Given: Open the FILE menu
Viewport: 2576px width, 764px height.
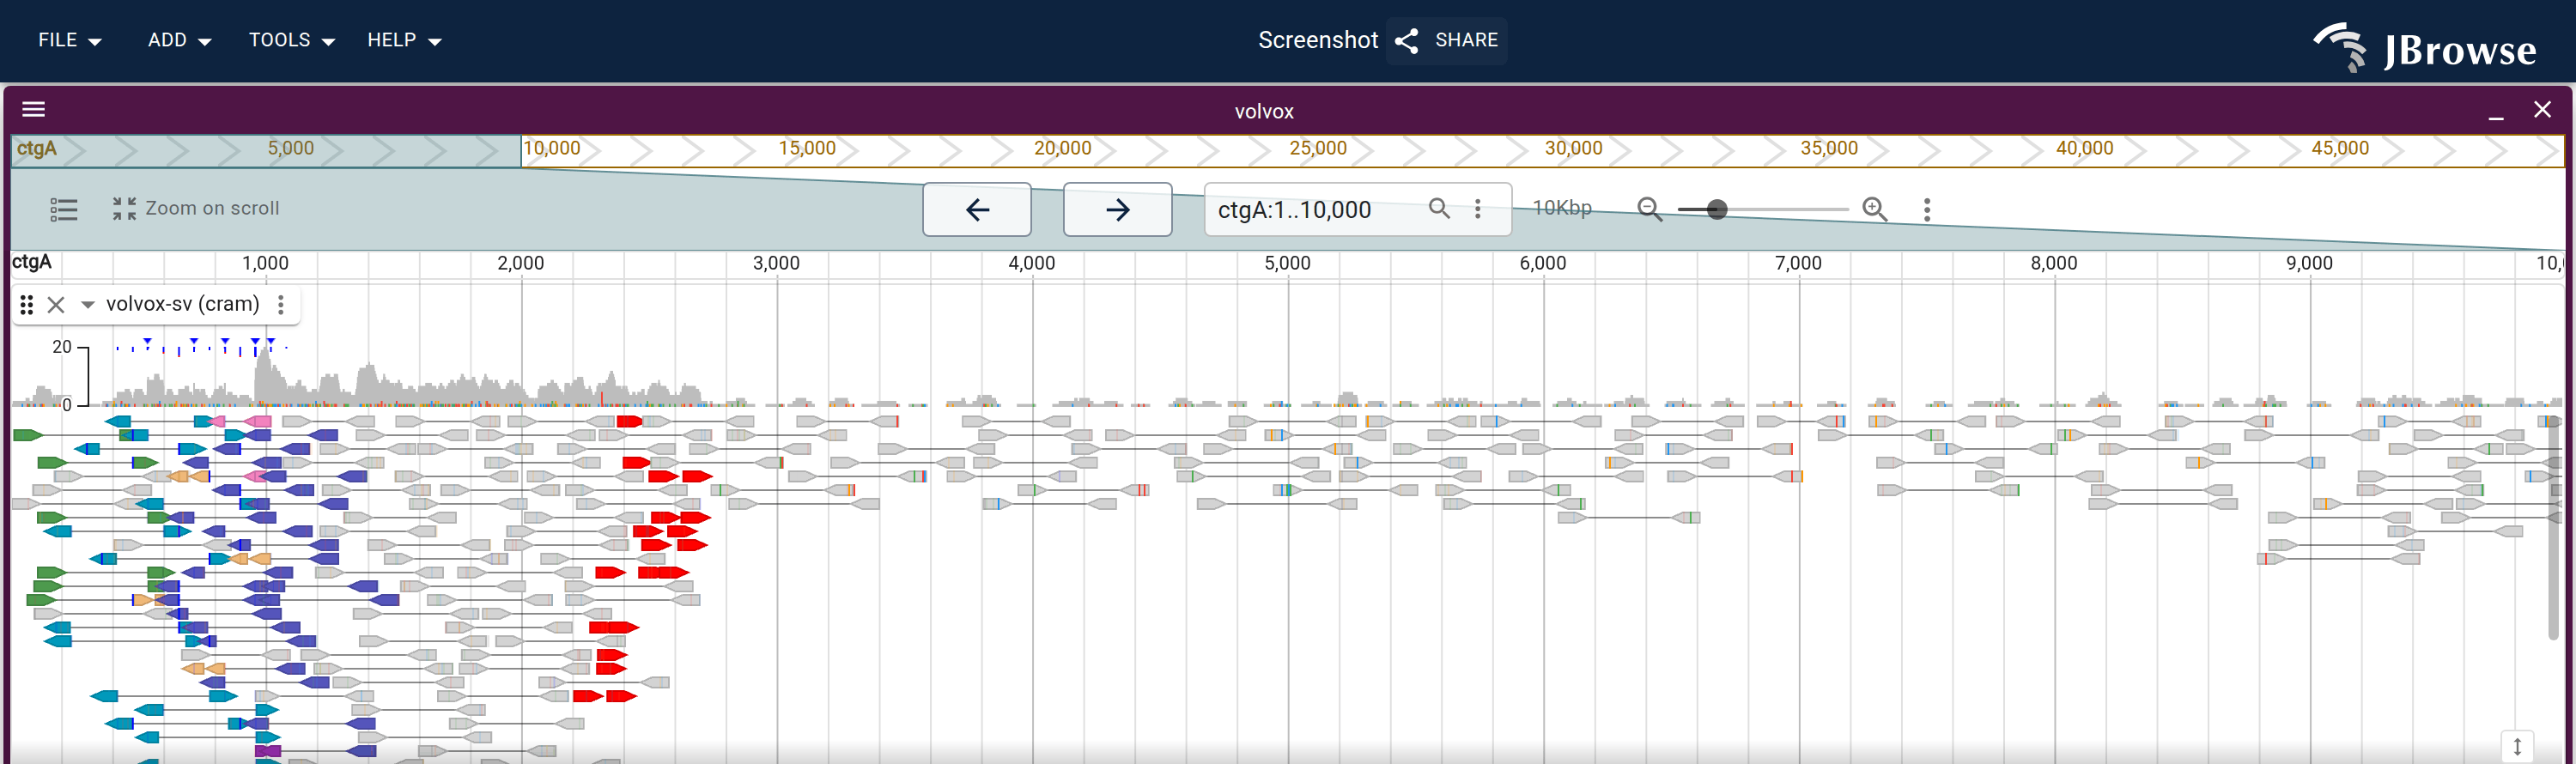Looking at the screenshot, I should point(69,40).
